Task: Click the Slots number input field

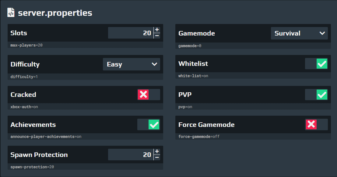Action: pos(131,33)
